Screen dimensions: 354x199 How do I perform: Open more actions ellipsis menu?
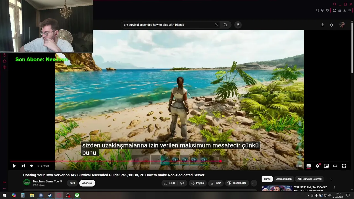tap(254, 183)
